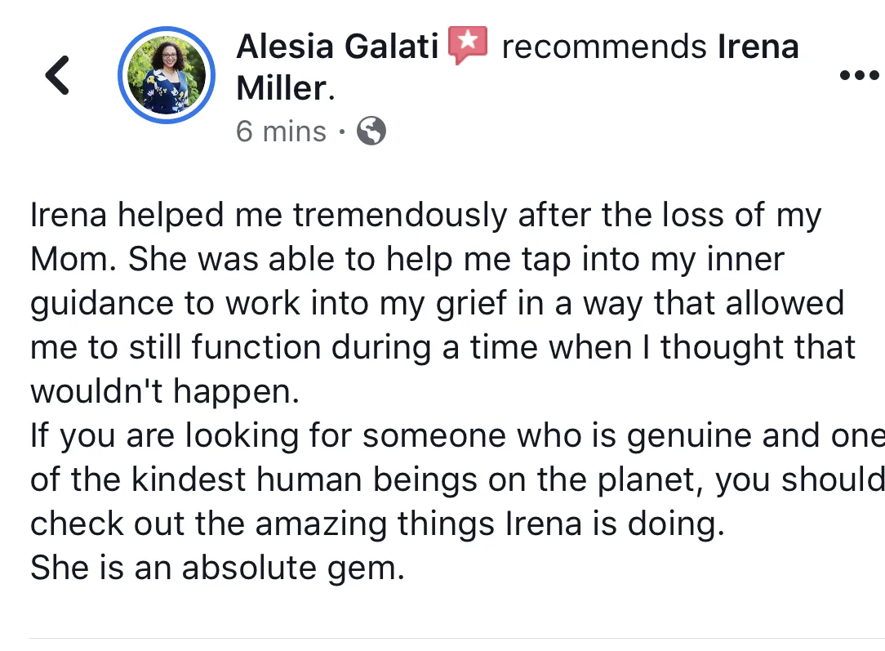Viewport: 885px width, 651px height.
Task: Tap the line starting "me to still function"
Action: tap(442, 347)
